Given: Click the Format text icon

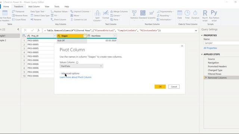Looking at the screenshot, I should coord(106,13).
